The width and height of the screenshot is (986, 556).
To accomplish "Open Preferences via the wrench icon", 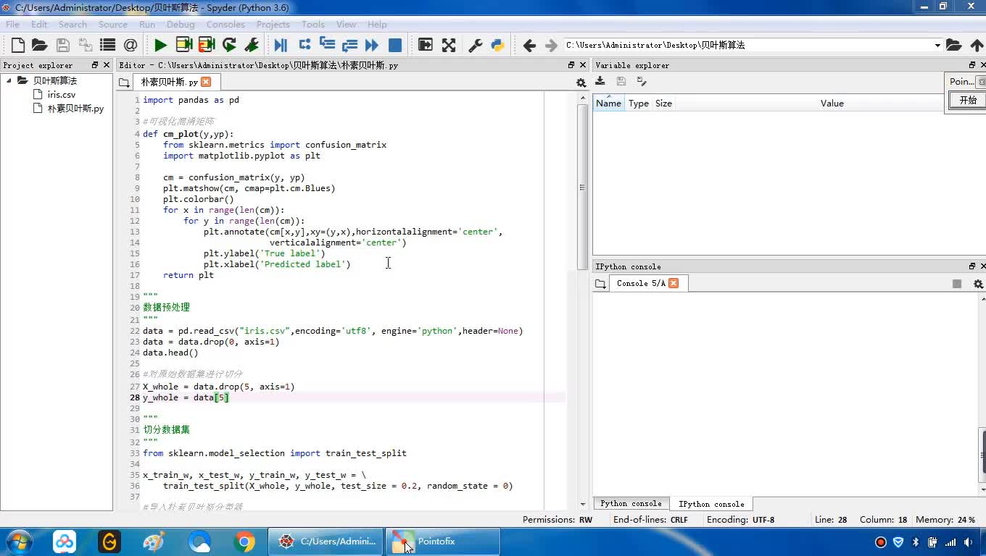I will (476, 45).
